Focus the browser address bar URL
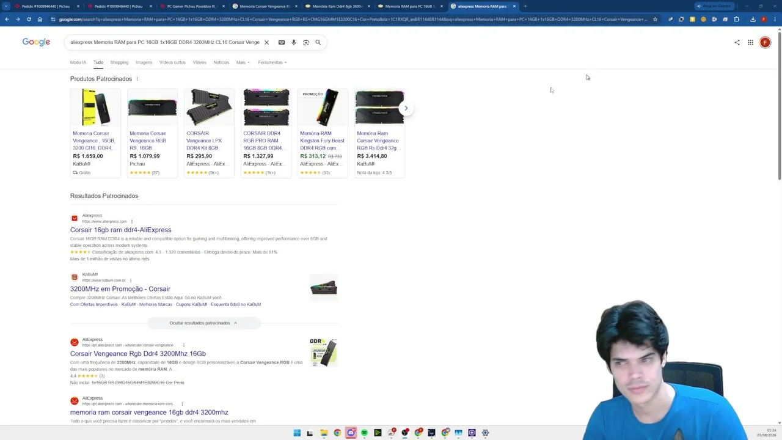Image resolution: width=782 pixels, height=440 pixels. [x=353, y=19]
